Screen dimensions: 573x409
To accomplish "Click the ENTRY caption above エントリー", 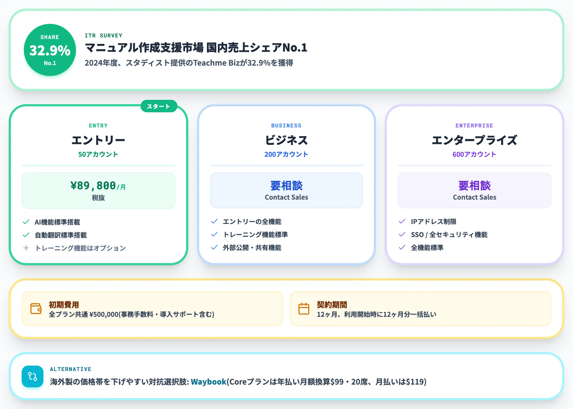I will [98, 126].
